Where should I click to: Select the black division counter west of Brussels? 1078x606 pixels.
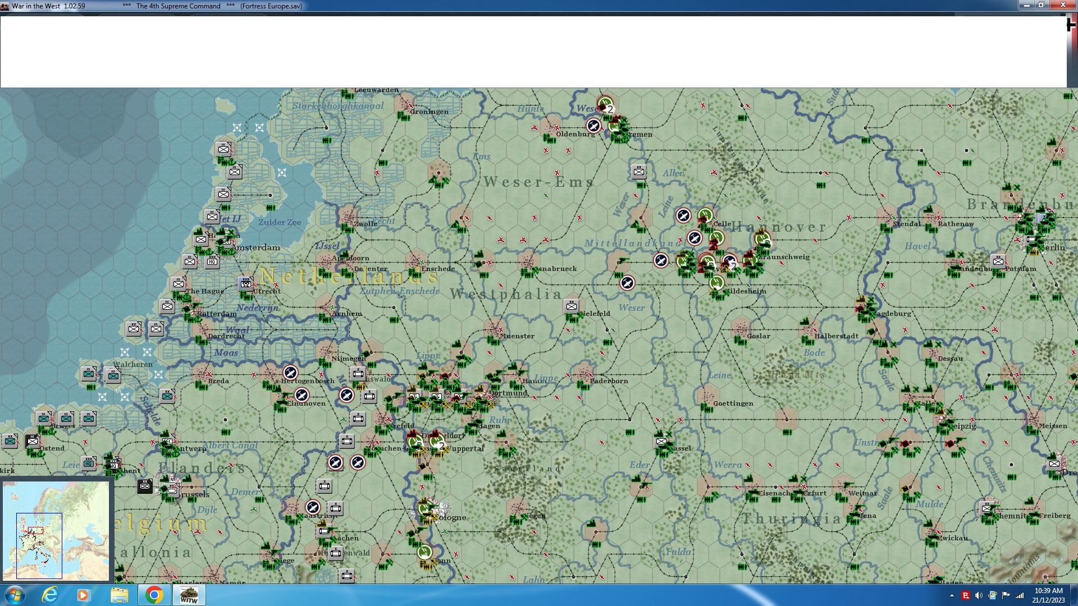145,486
